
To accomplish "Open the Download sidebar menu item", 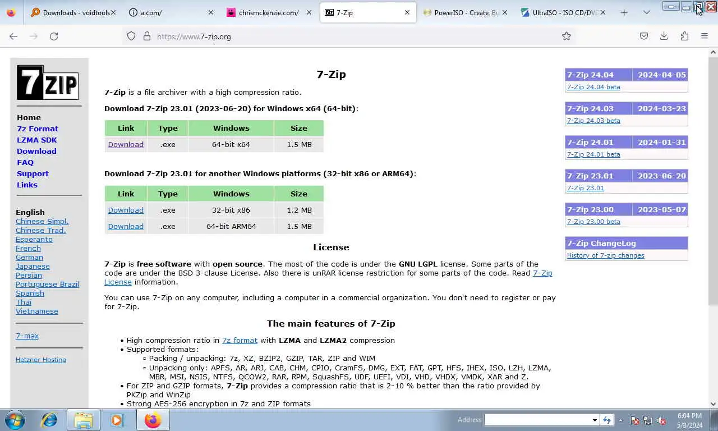I will 36,151.
